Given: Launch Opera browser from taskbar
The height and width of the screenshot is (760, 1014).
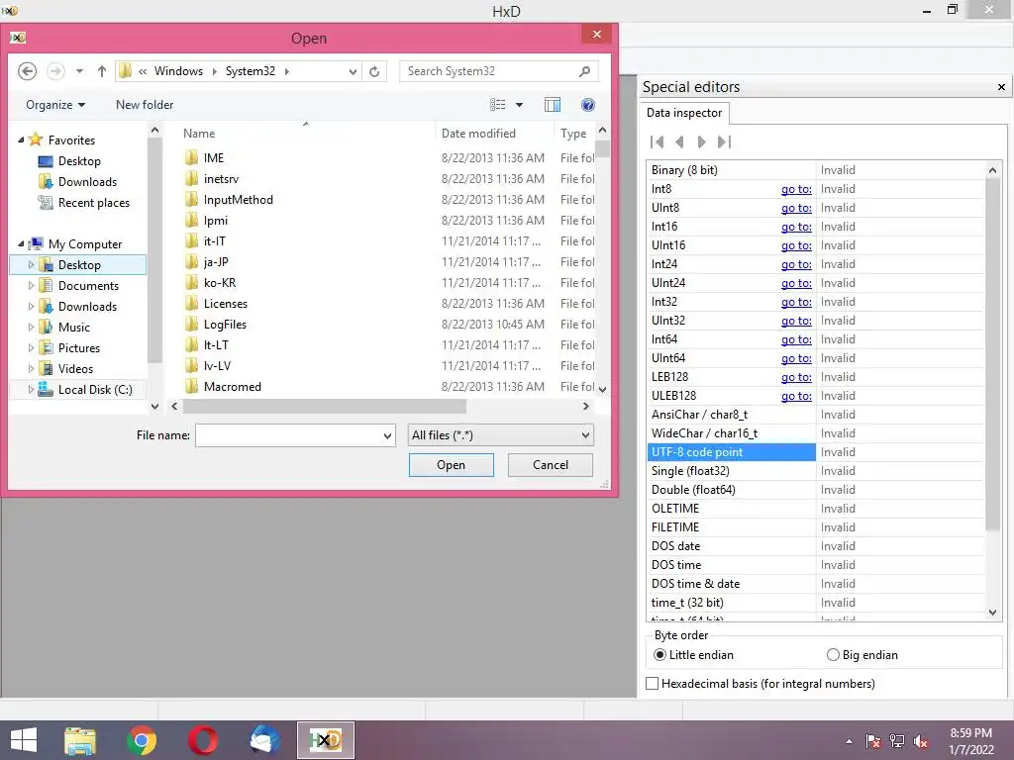Looking at the screenshot, I should point(202,740).
